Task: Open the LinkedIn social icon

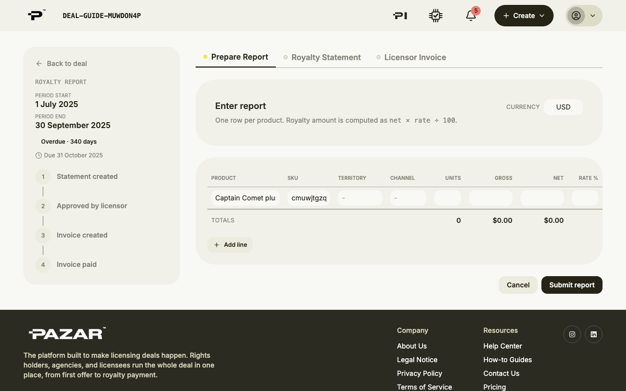Action: click(594, 334)
